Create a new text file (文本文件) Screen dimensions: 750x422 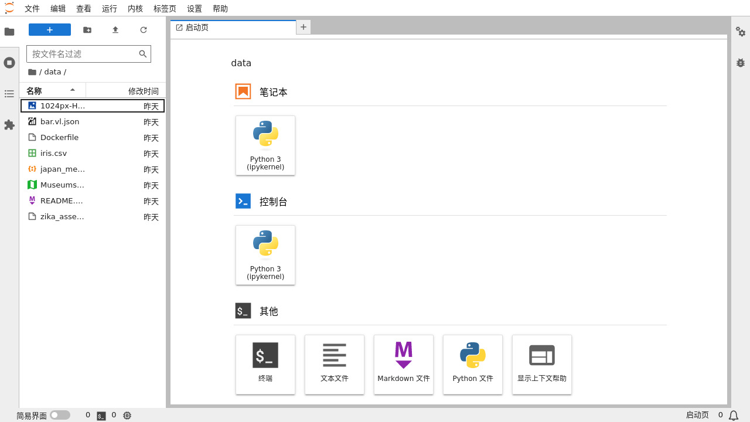[335, 365]
